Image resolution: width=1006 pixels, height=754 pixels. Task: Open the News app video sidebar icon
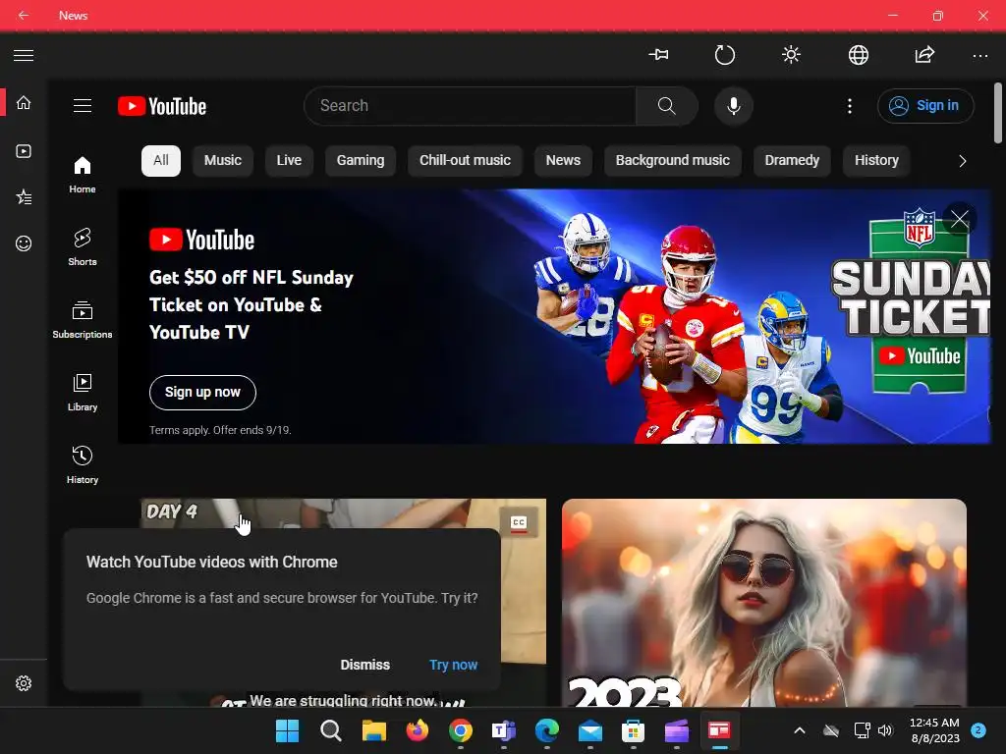tap(24, 151)
